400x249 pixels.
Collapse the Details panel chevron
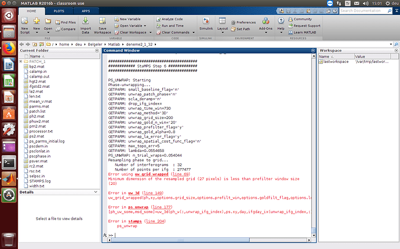coord(96,192)
